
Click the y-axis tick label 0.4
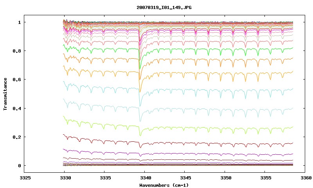click(17, 108)
